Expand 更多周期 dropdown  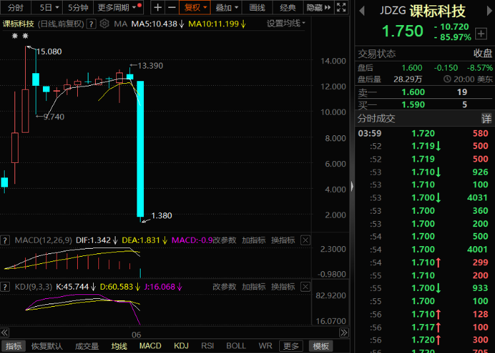[119, 7]
